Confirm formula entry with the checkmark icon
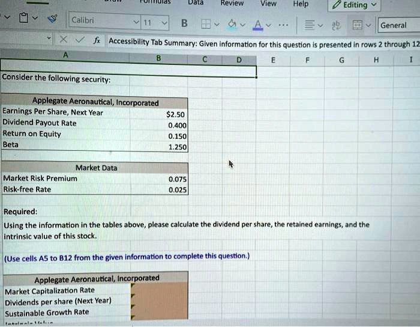The image size is (420, 327). point(80,40)
